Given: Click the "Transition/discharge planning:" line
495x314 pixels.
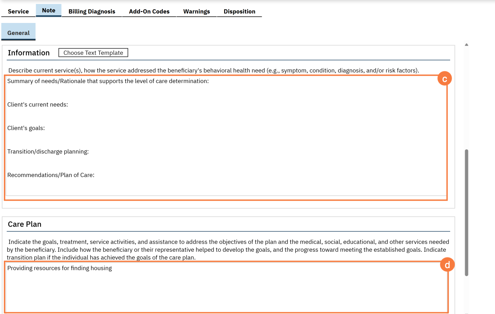Looking at the screenshot, I should coord(48,152).
